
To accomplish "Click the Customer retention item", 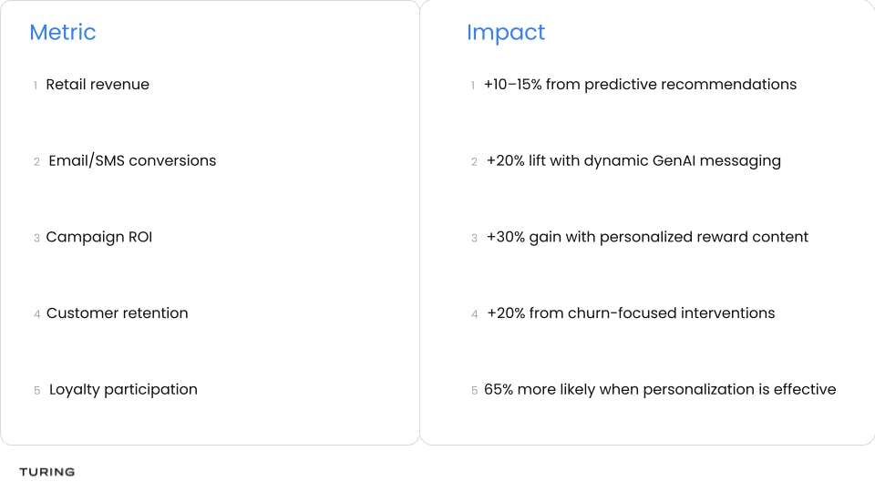I will 118,313.
